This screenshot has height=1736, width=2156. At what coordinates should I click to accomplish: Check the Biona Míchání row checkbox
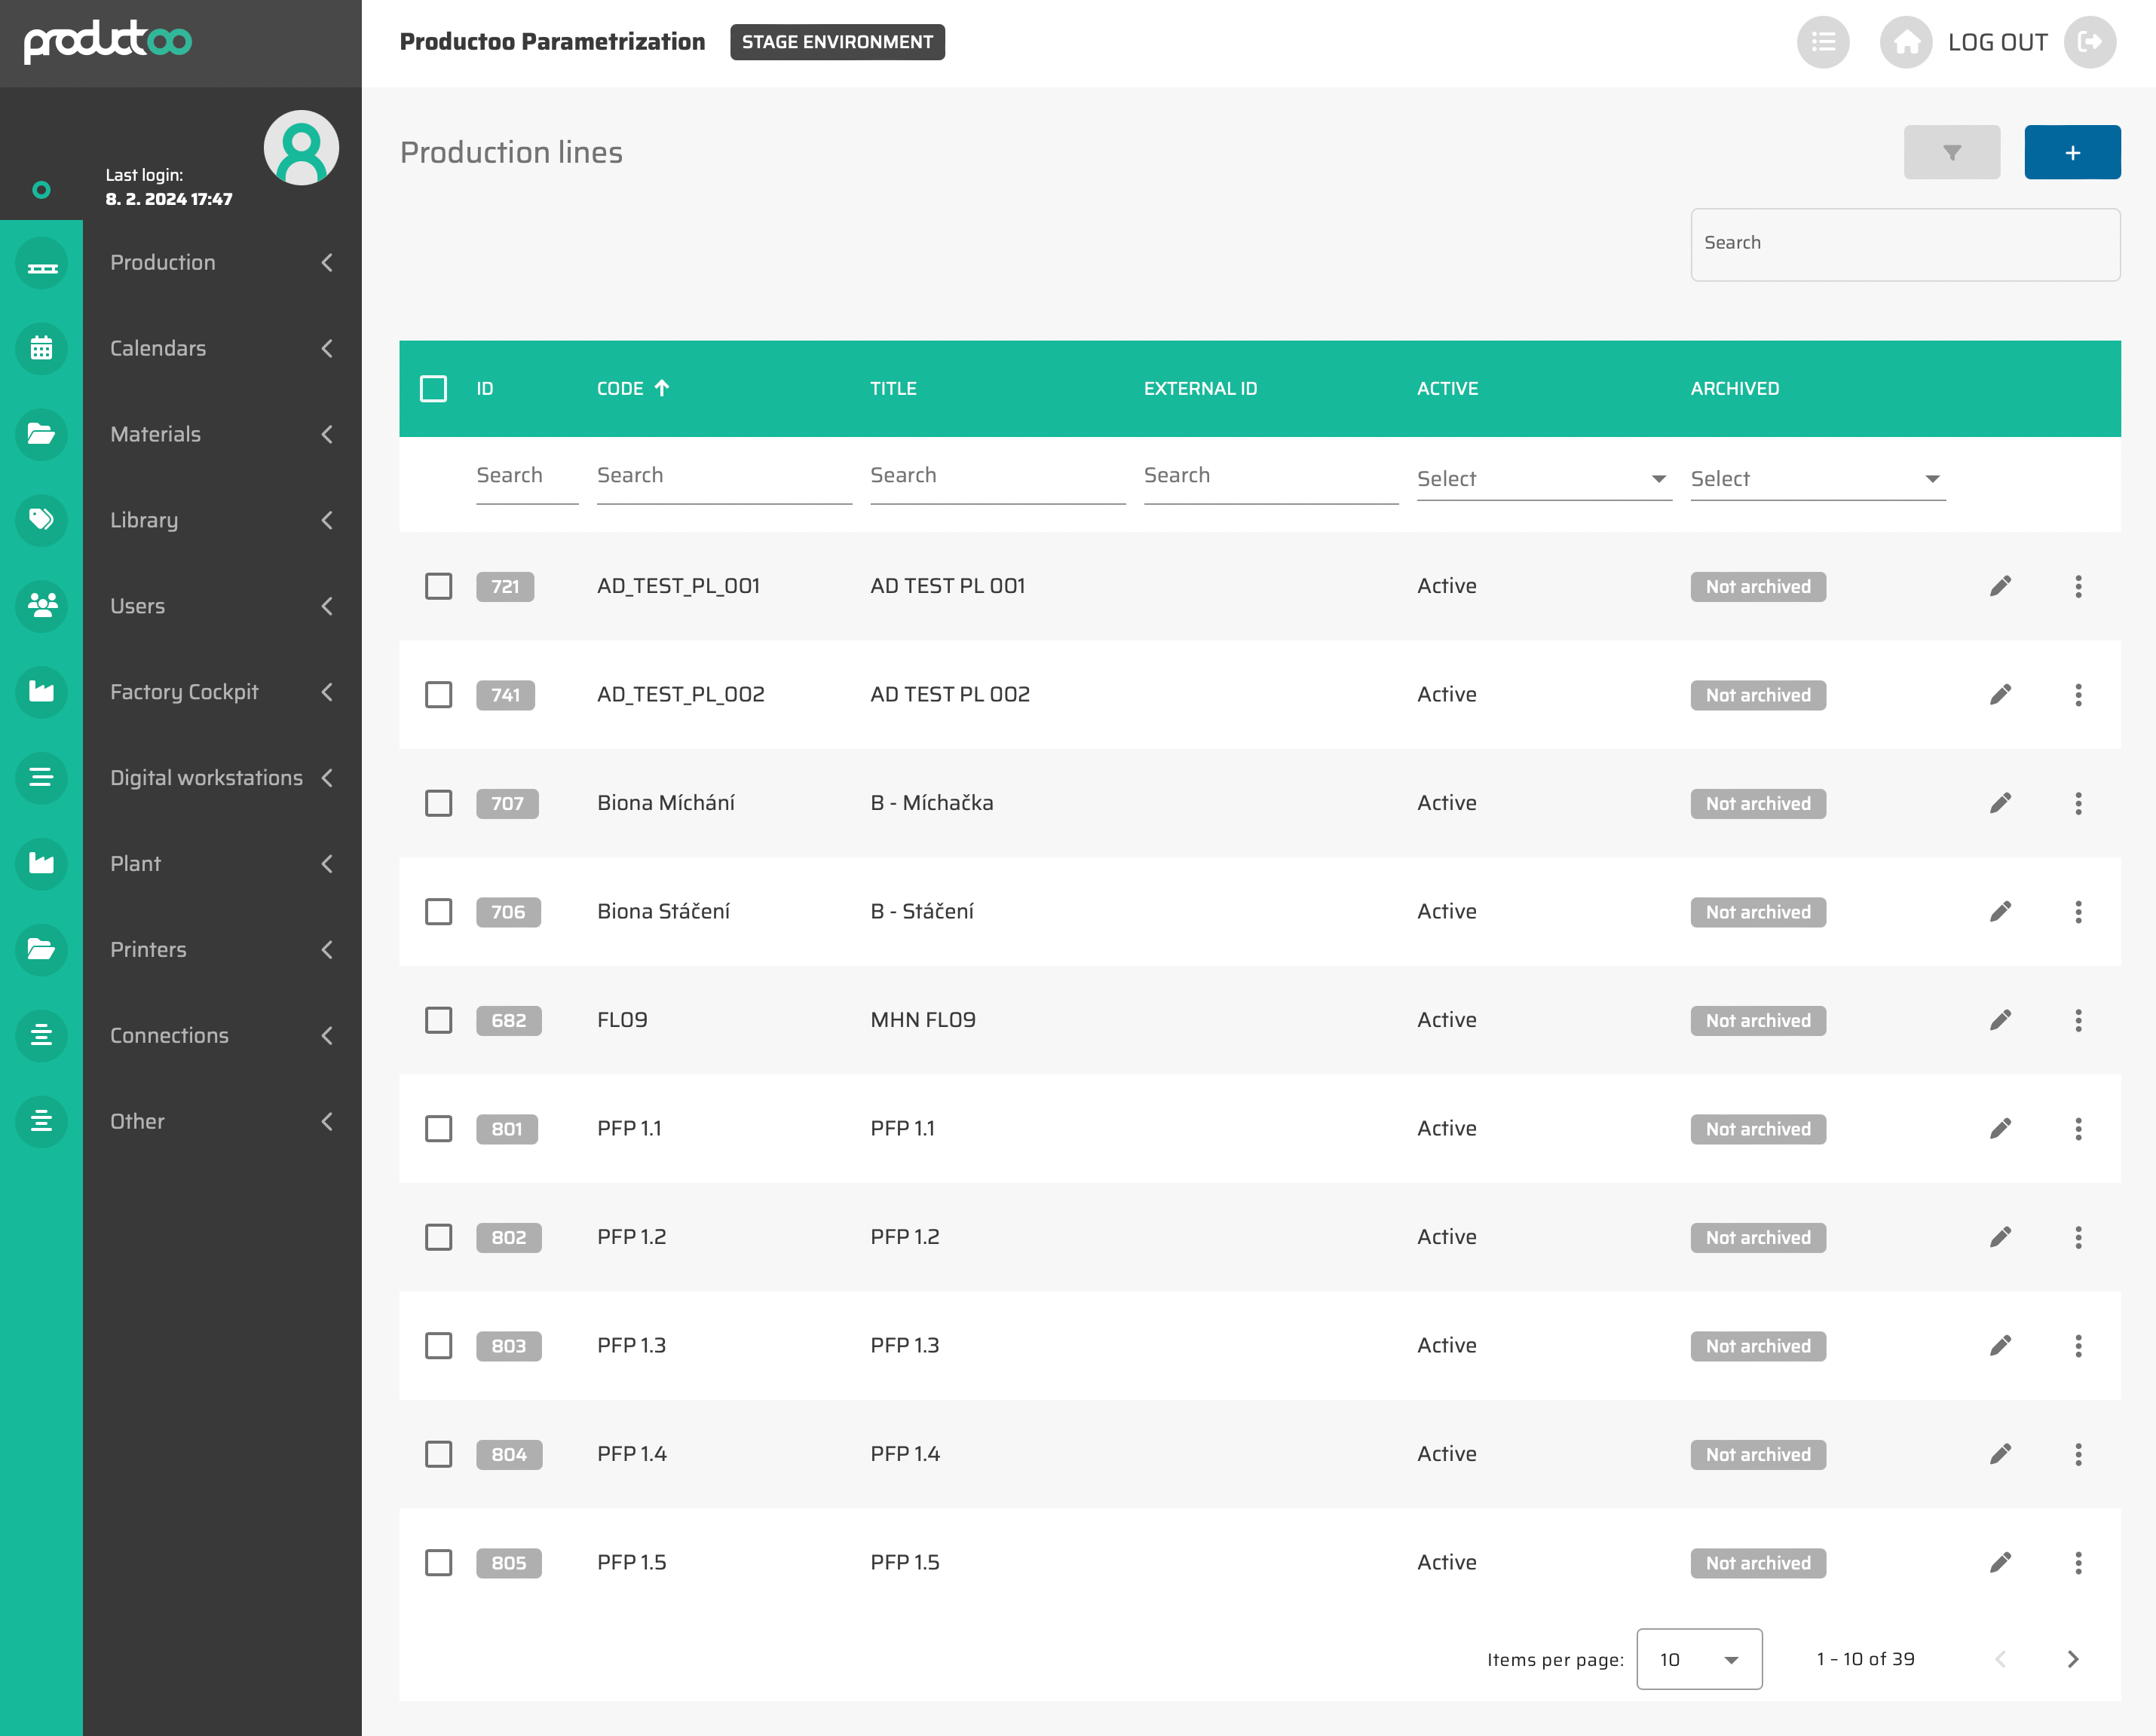point(438,803)
